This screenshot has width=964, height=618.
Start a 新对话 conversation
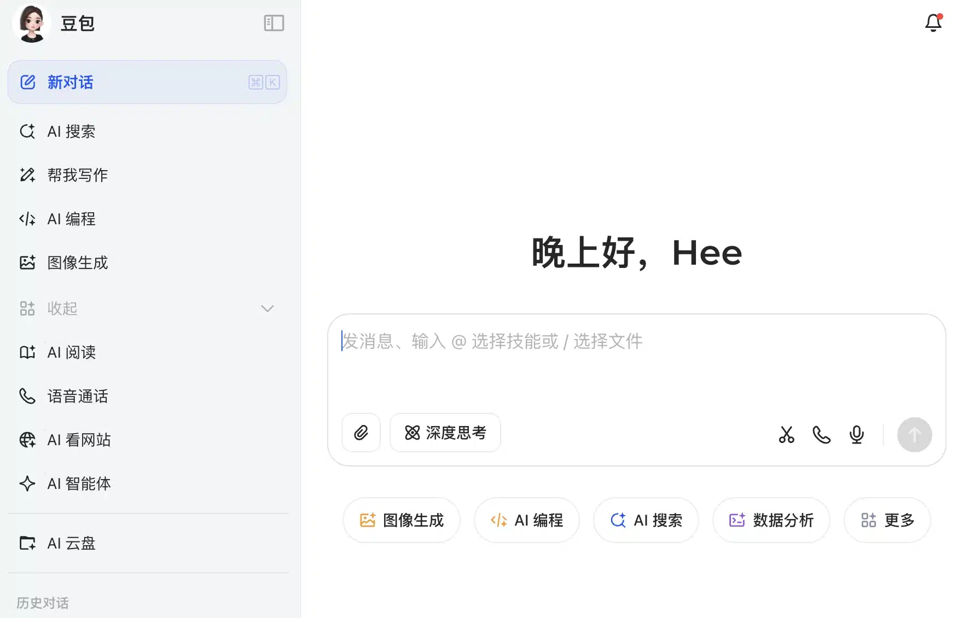(x=69, y=83)
